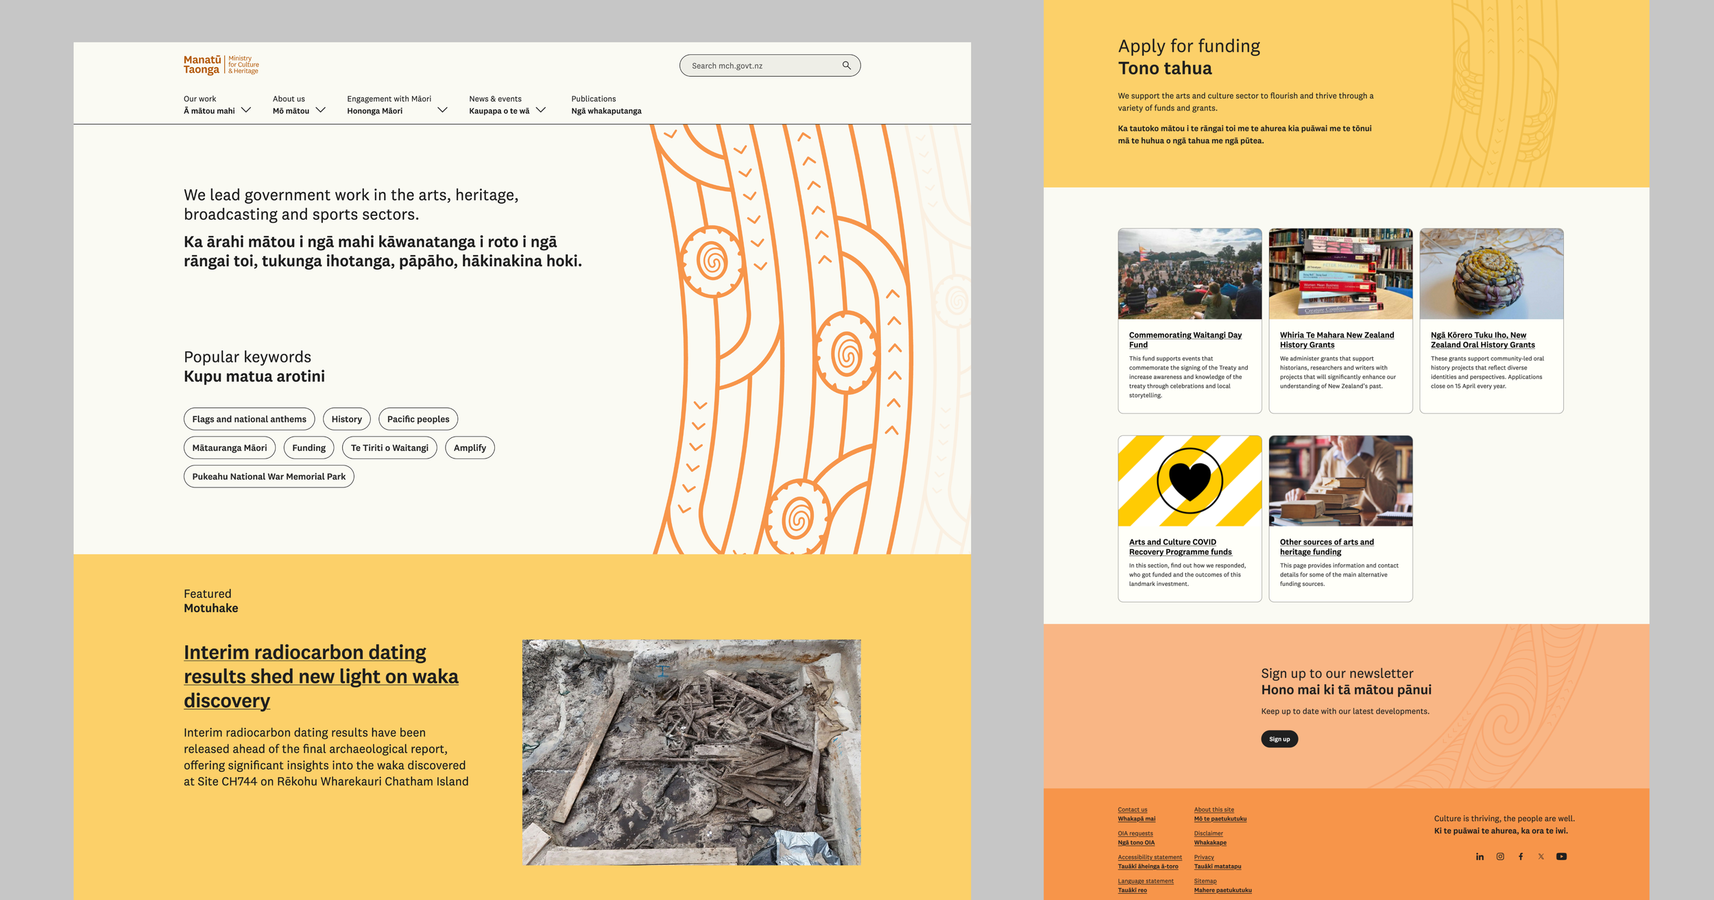
Task: Open the Contact us footer link
Action: click(1133, 810)
